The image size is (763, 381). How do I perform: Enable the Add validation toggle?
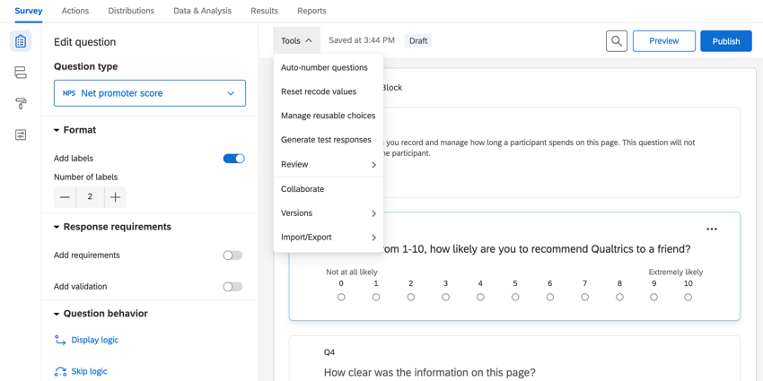coord(232,287)
